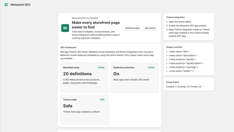The image size is (234, 132).
Task: Select the Active status badge
Action: click(x=151, y=67)
